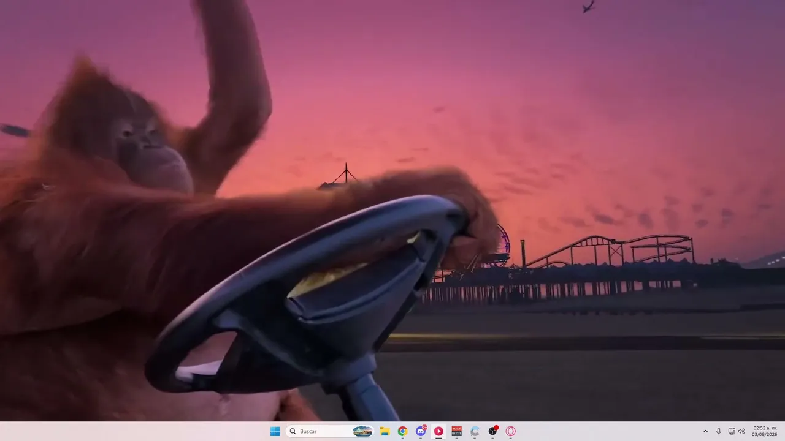Open the clock showing 02:52 a. m.
The image size is (785, 441).
click(x=765, y=431)
